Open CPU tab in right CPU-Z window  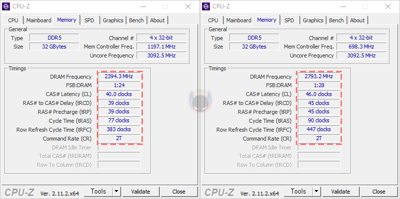[213, 20]
